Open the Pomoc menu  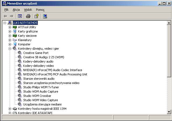(40, 10)
